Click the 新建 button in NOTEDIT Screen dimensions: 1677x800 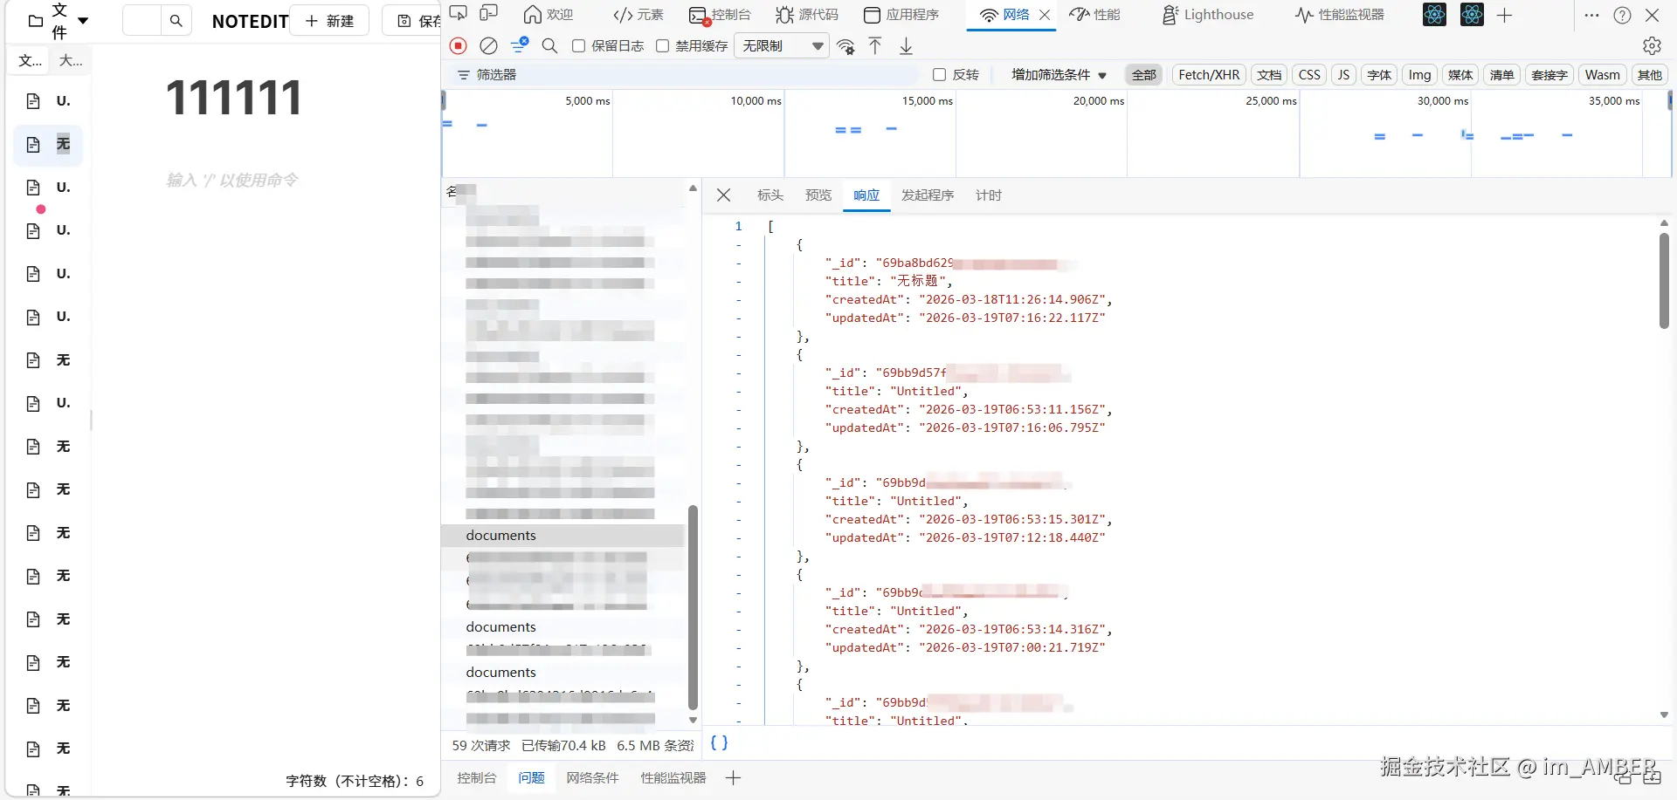point(329,21)
